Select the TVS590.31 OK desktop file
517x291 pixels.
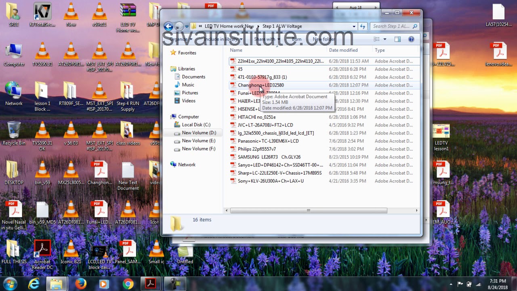[42, 137]
